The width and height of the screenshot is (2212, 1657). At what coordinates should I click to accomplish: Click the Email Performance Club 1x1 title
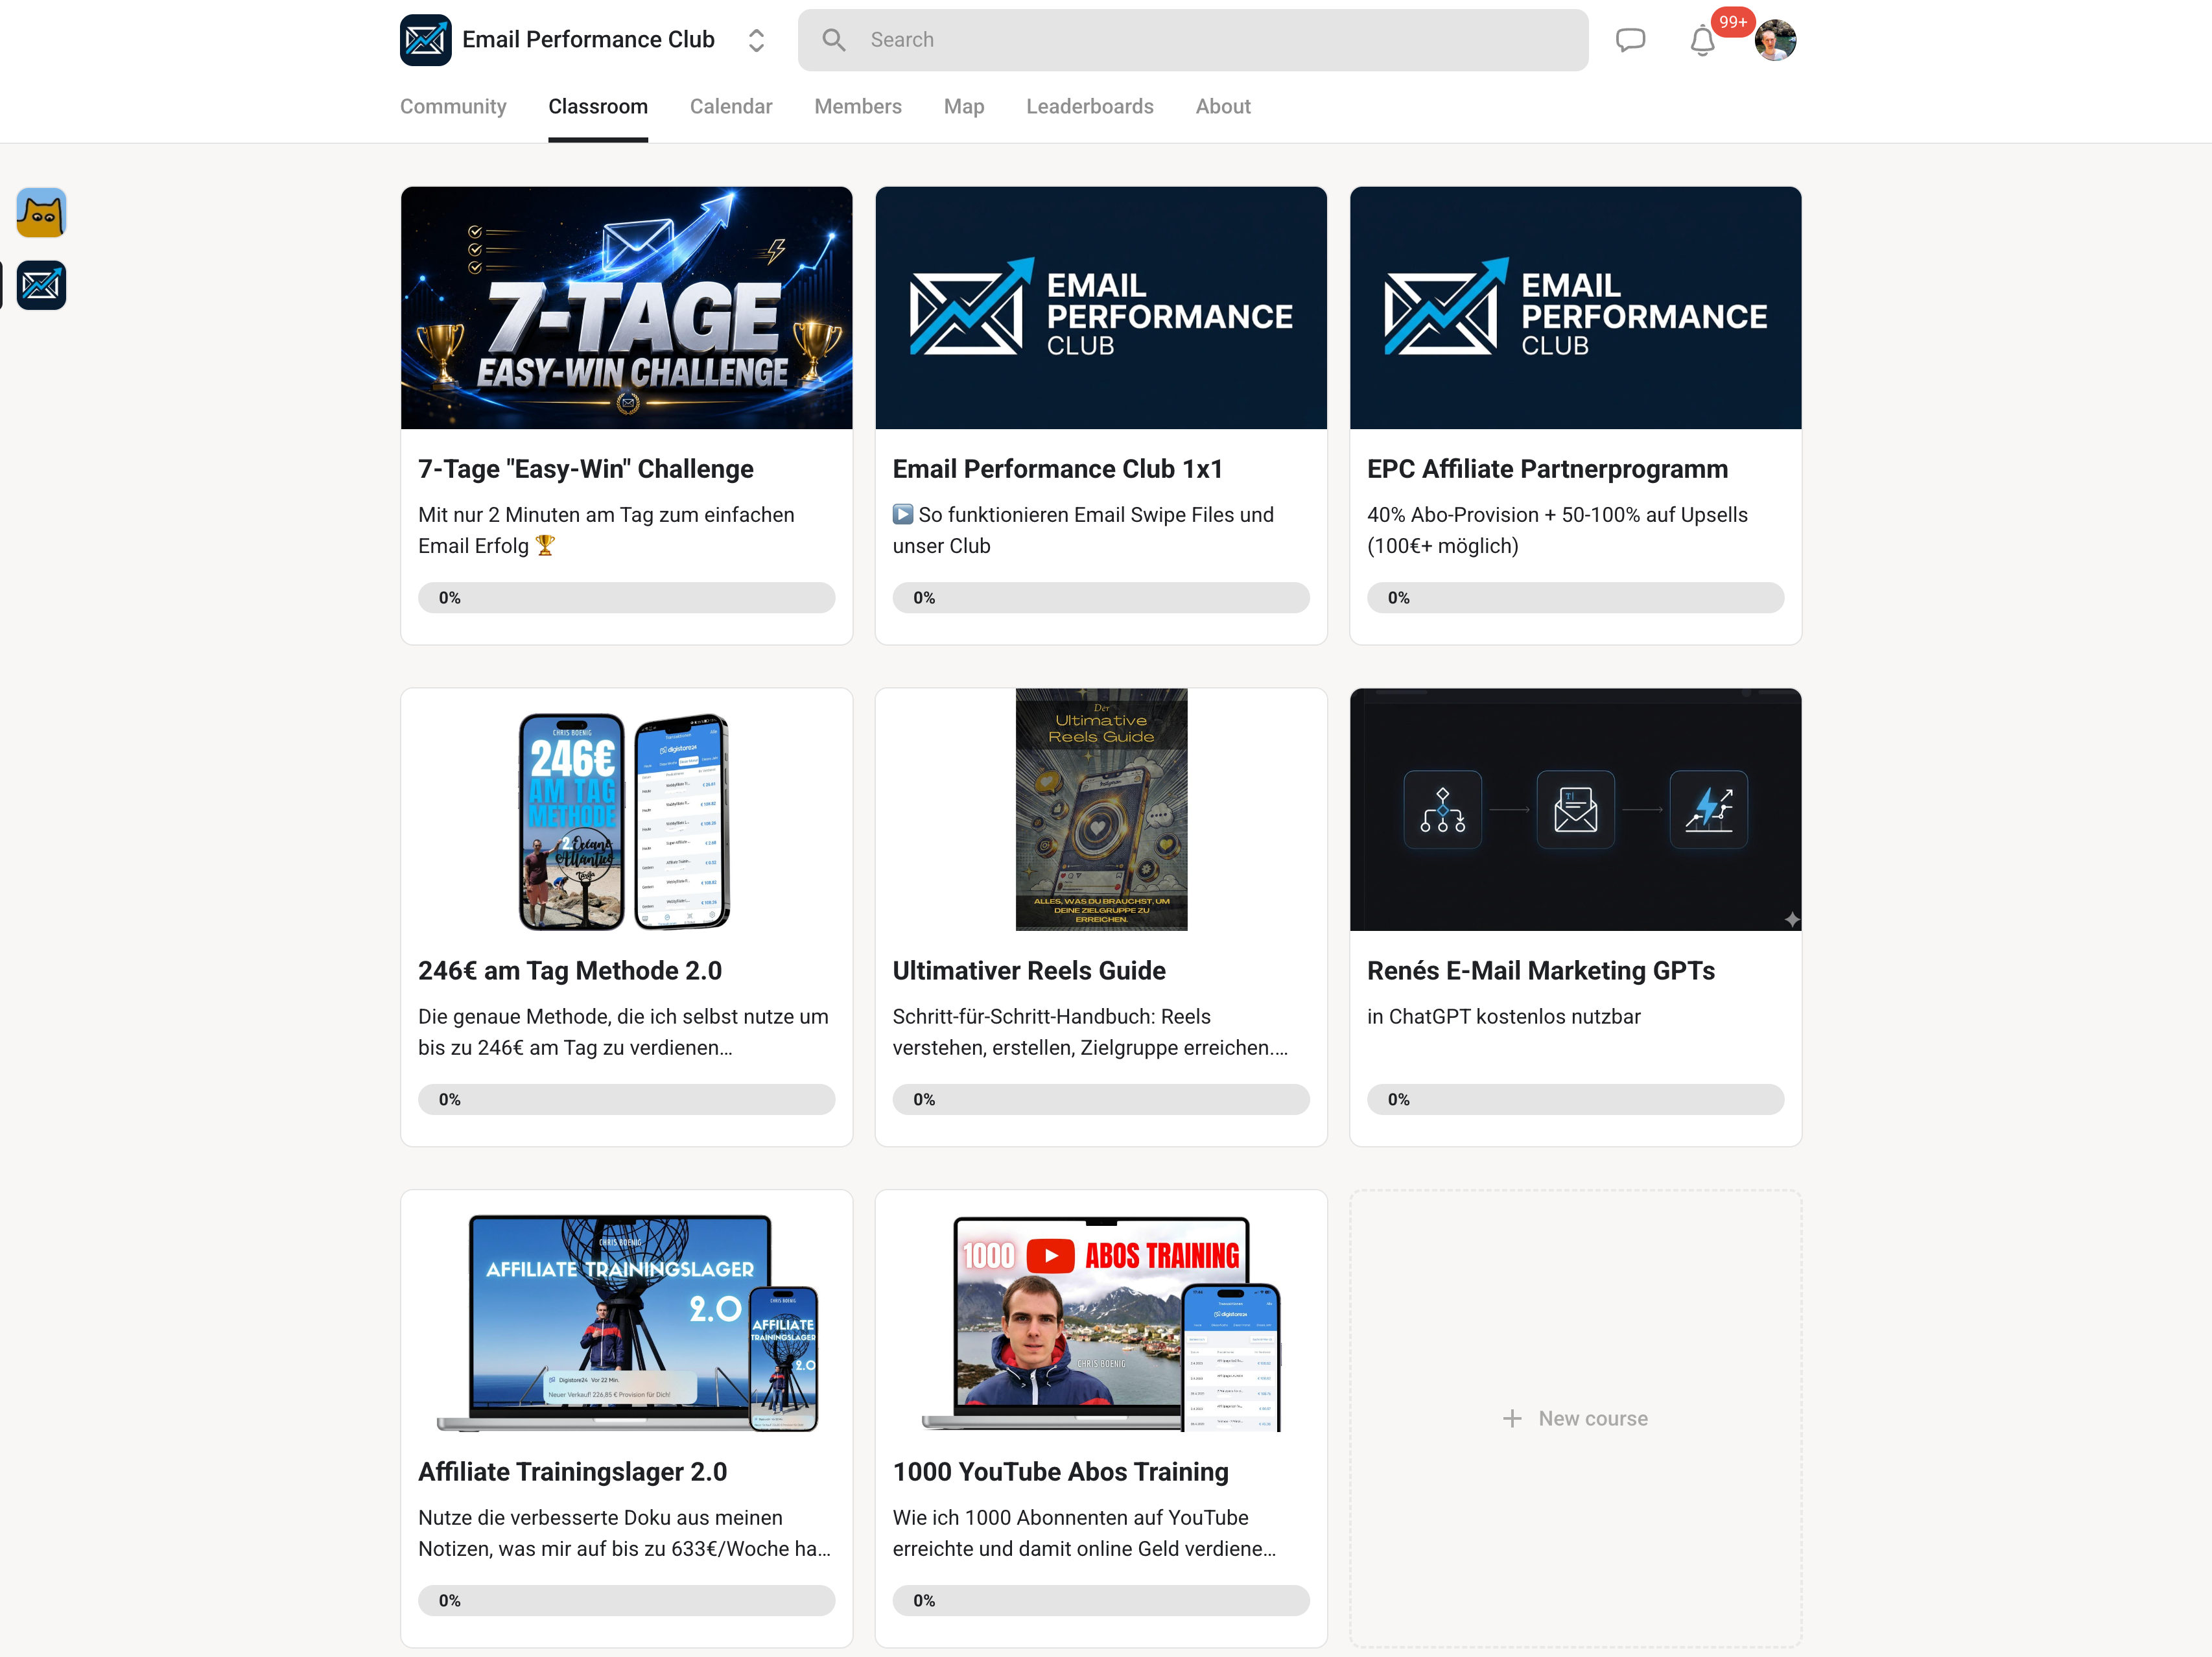pyautogui.click(x=1058, y=469)
